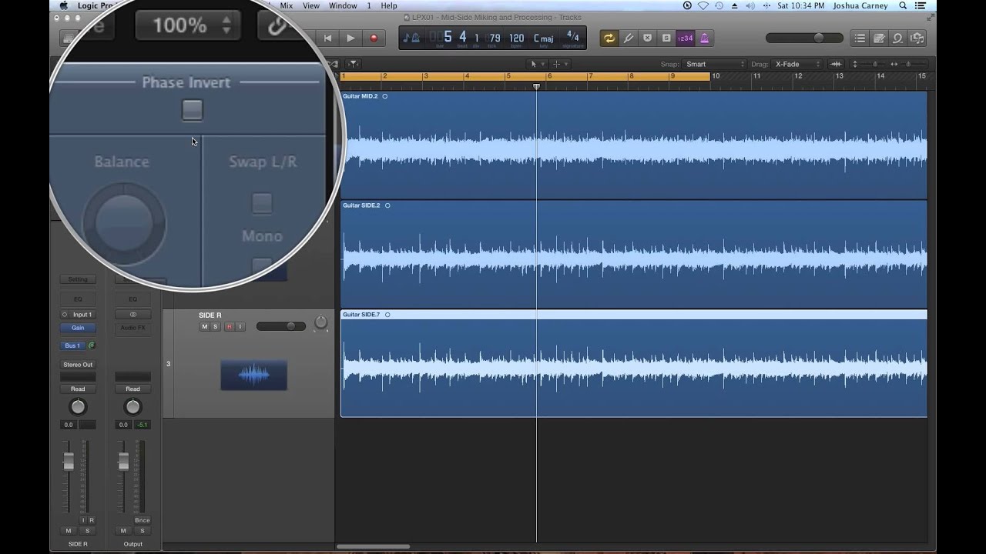Open the Cmaj key signature popup
This screenshot has width=986, height=554.
543,38
